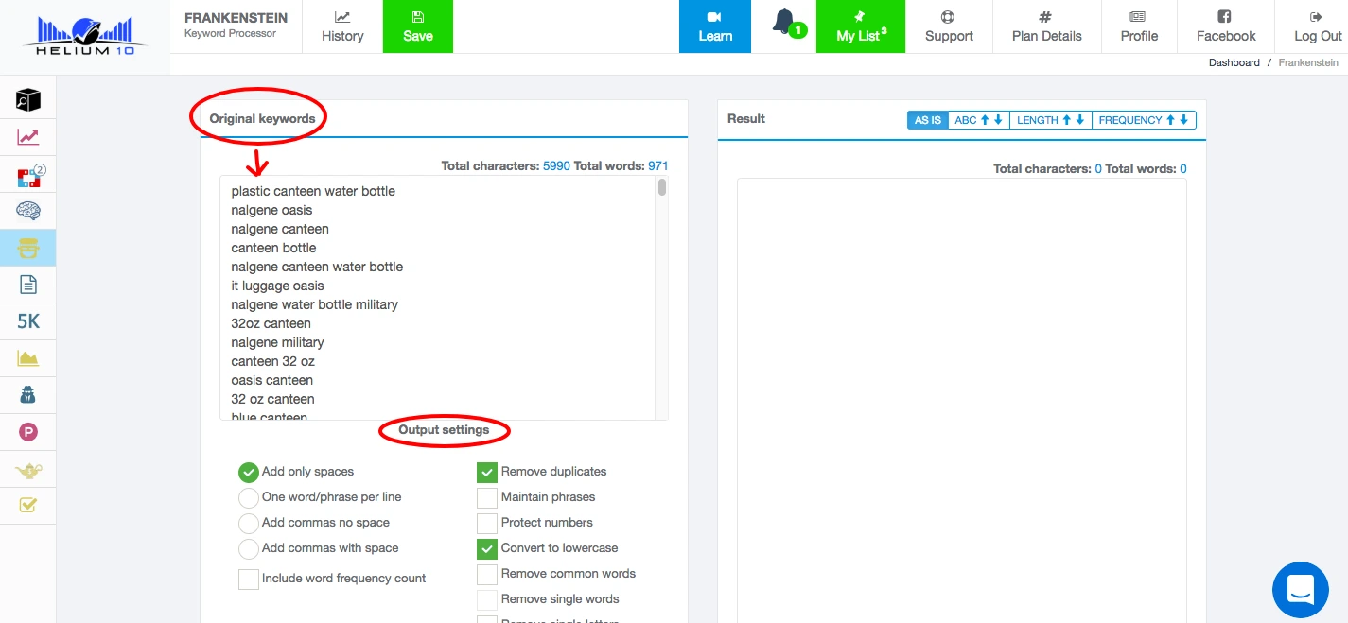Click inside the Result text area
The height and width of the screenshot is (623, 1348).
(x=961, y=400)
